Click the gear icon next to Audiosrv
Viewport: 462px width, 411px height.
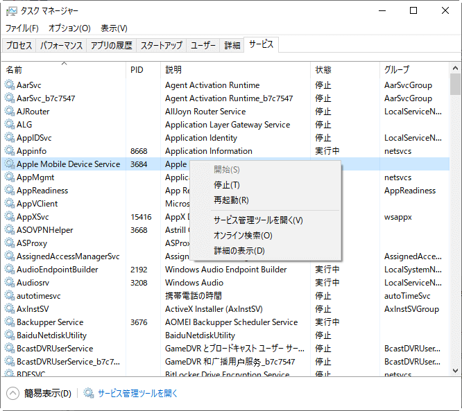10,283
